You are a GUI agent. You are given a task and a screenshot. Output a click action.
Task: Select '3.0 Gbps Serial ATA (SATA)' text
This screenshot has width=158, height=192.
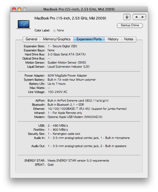(67, 54)
